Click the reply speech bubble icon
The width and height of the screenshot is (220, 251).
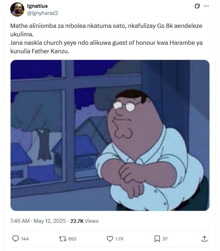pos(16,239)
